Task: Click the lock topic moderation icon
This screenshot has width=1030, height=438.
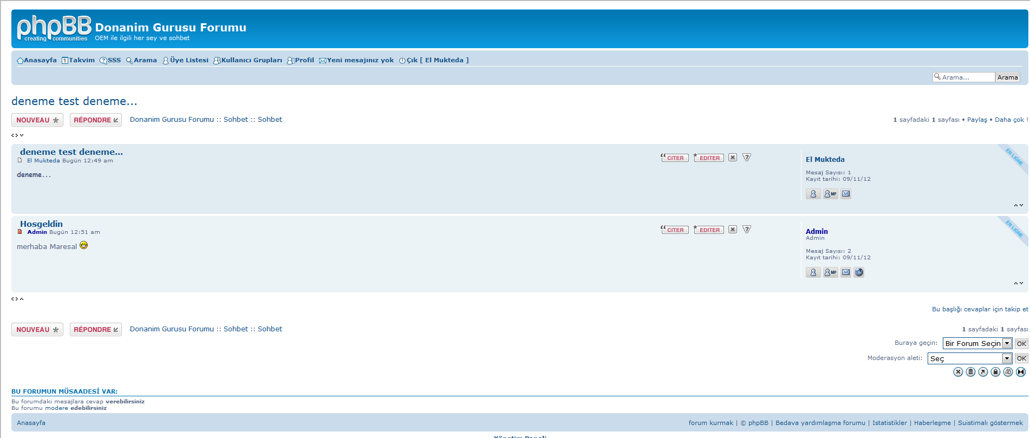Action: pos(995,372)
